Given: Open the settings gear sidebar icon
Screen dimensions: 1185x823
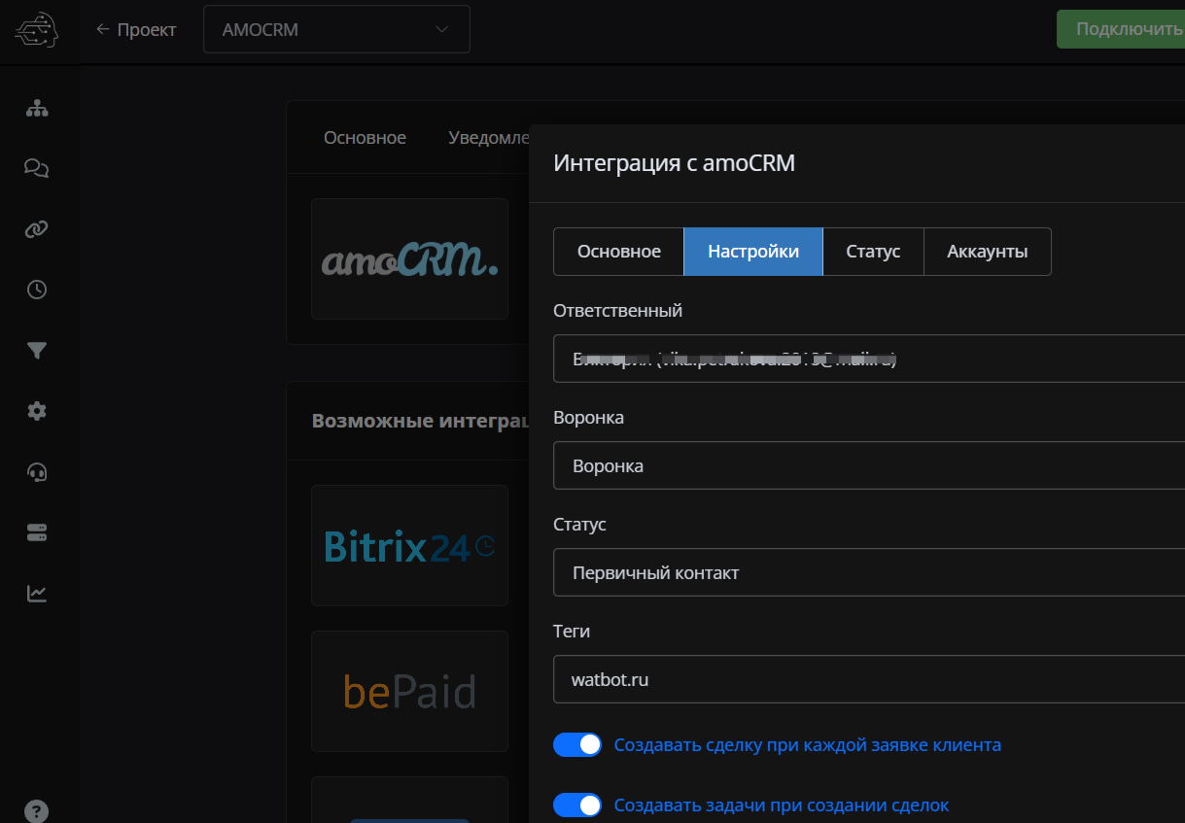Looking at the screenshot, I should pyautogui.click(x=37, y=411).
